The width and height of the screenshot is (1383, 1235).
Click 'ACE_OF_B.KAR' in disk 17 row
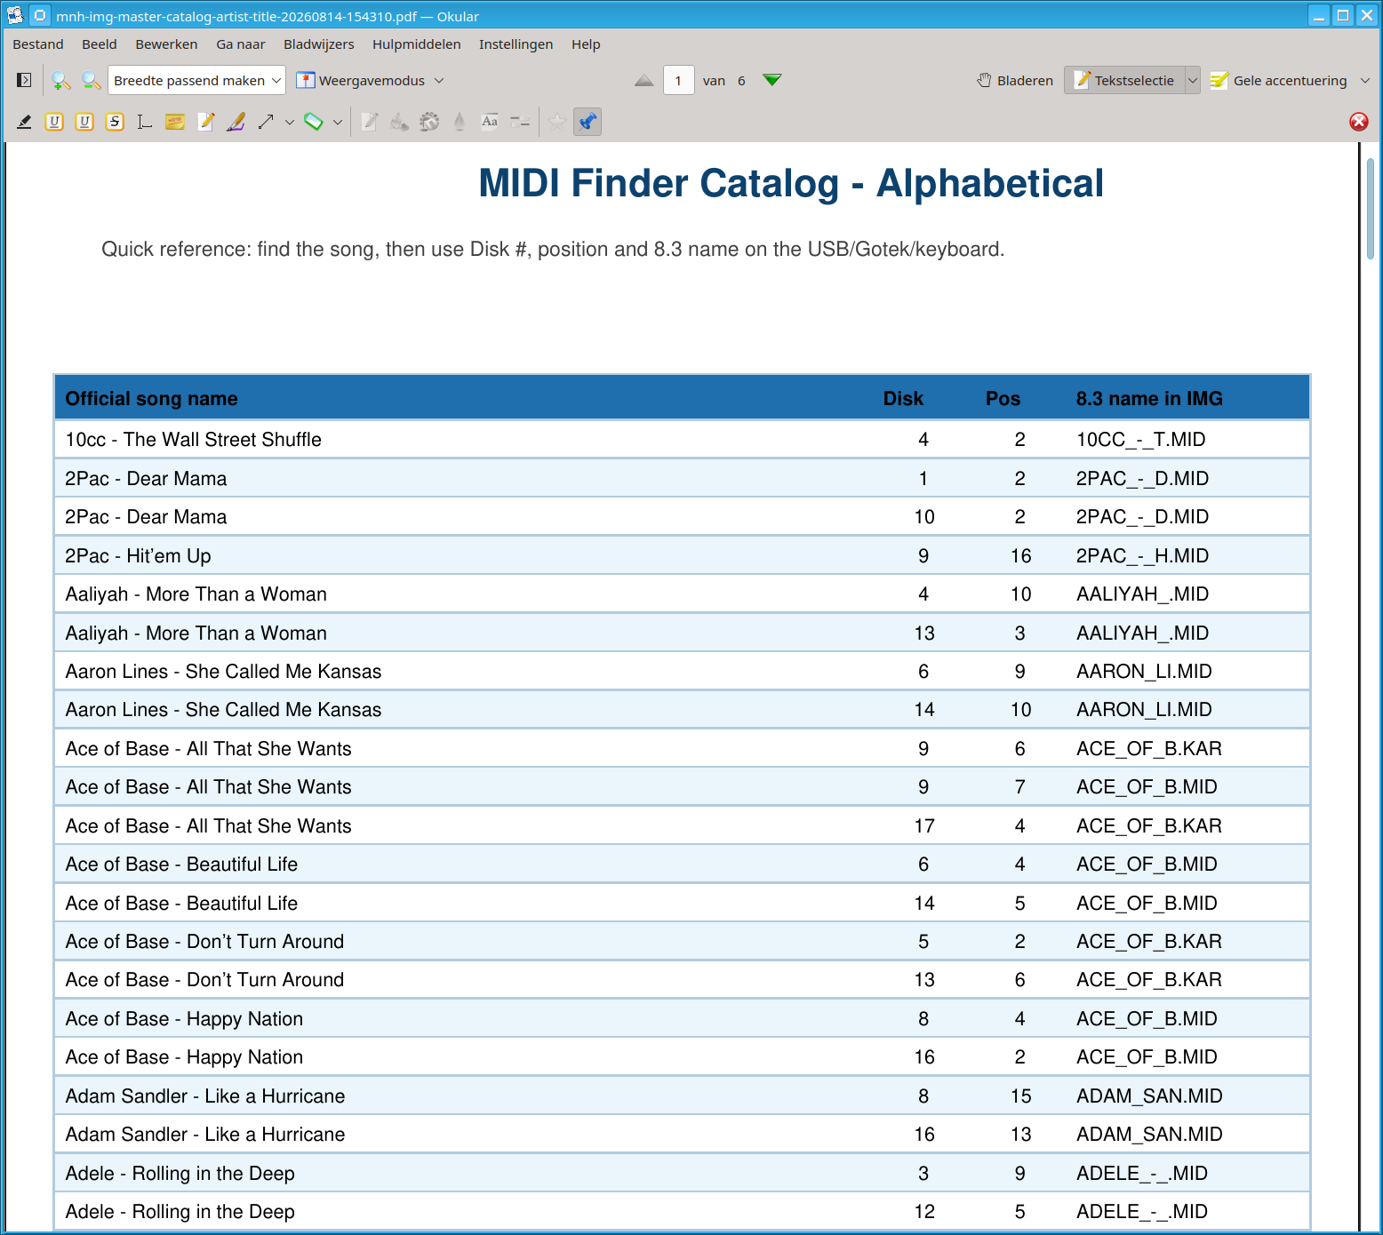click(1148, 826)
